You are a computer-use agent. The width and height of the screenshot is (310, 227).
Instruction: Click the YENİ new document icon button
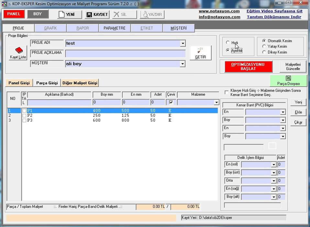coord(69,15)
